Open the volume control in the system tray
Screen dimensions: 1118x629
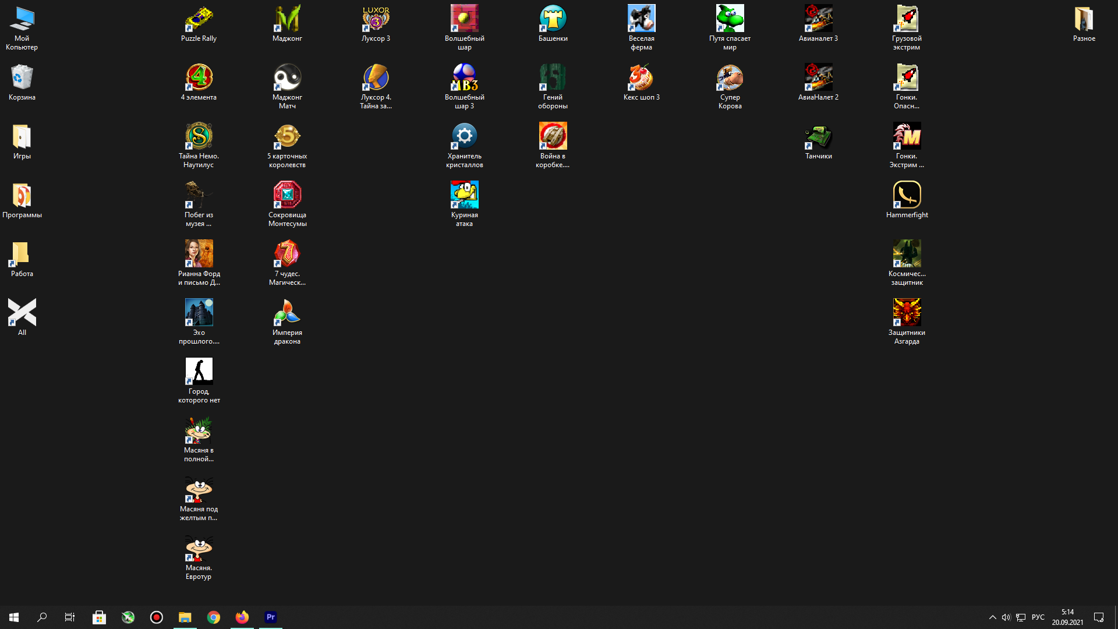coord(1006,617)
